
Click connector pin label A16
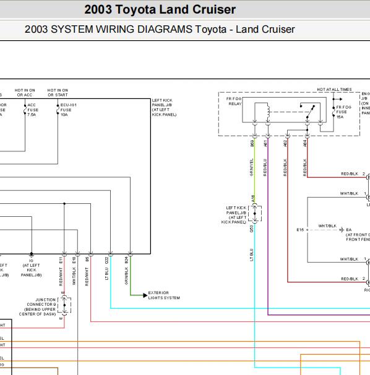coord(253,198)
